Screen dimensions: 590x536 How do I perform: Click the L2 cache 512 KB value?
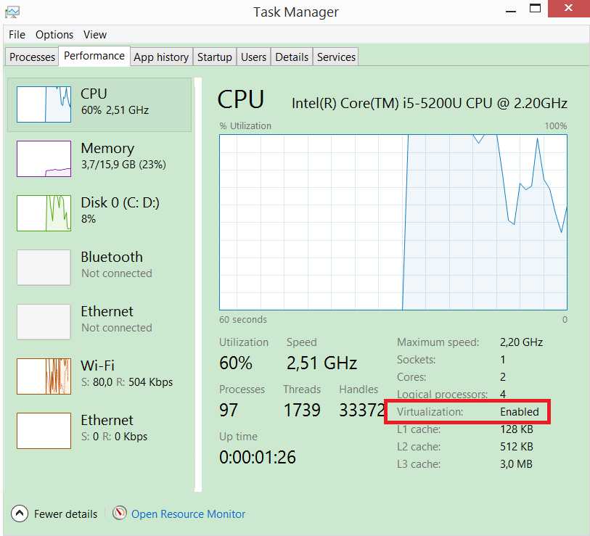pos(516,447)
